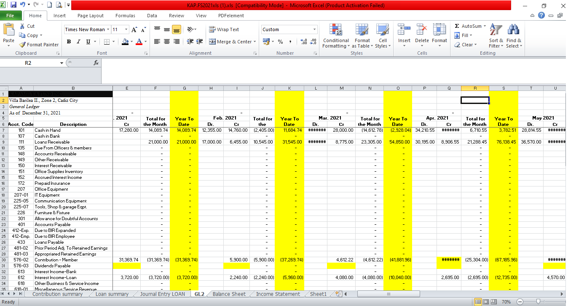Cut the selected cells
Viewport: 568px width, 306px height.
tap(27, 26)
